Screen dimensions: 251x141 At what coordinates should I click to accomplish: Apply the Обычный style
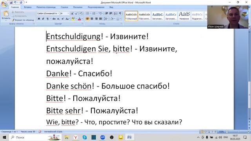pyautogui.click(x=131, y=16)
